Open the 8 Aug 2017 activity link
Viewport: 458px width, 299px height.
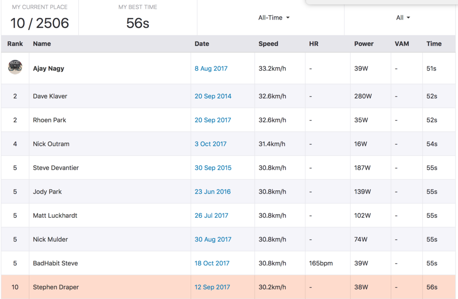pos(211,69)
